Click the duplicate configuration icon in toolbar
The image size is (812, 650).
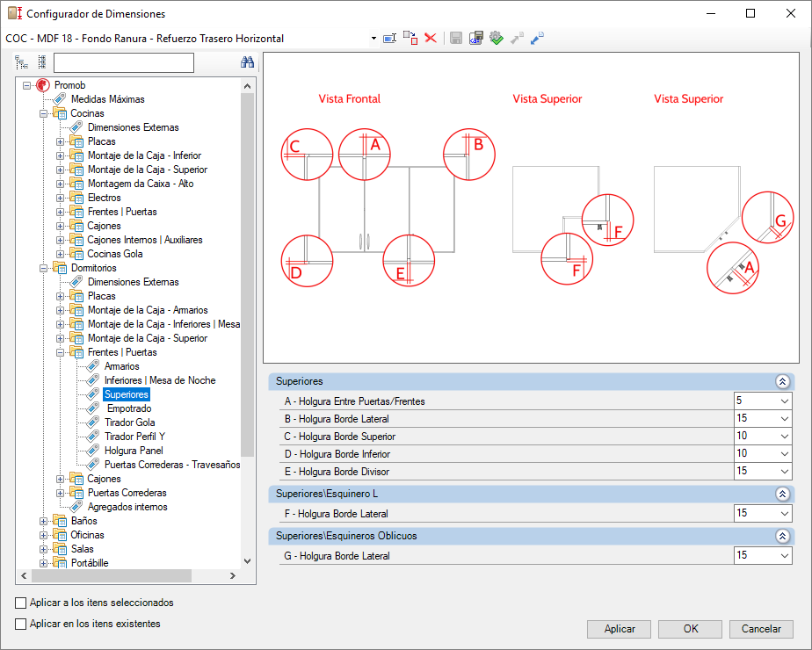coord(410,38)
